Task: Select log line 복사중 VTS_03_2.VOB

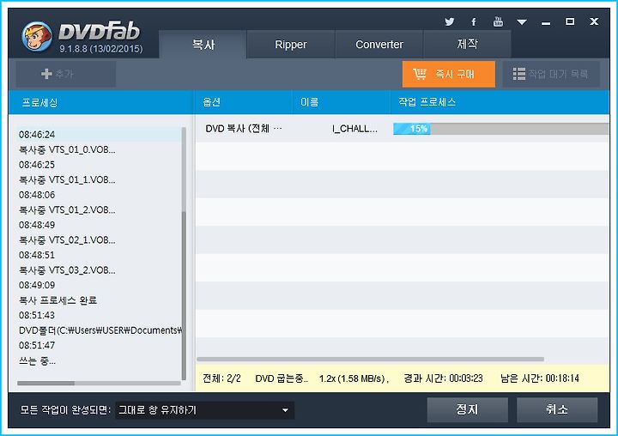Action: point(67,270)
